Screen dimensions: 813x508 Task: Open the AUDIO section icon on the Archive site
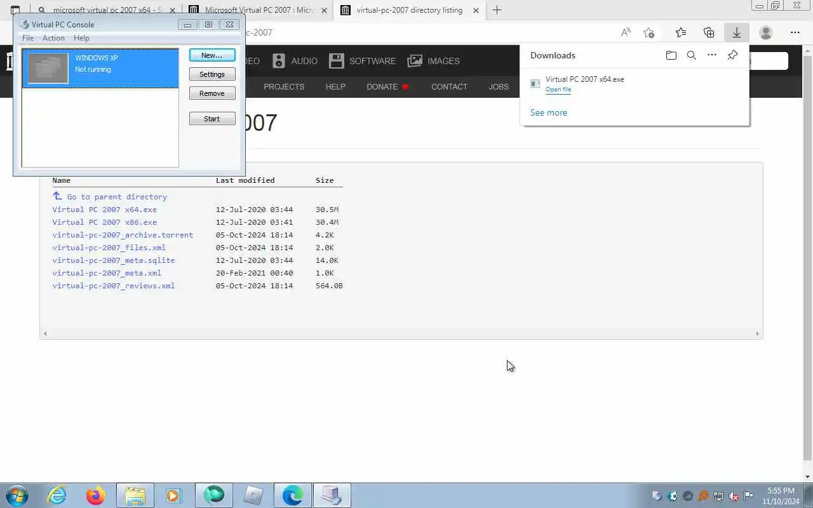[279, 61]
